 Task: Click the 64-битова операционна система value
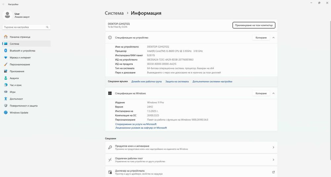(x=180, y=68)
